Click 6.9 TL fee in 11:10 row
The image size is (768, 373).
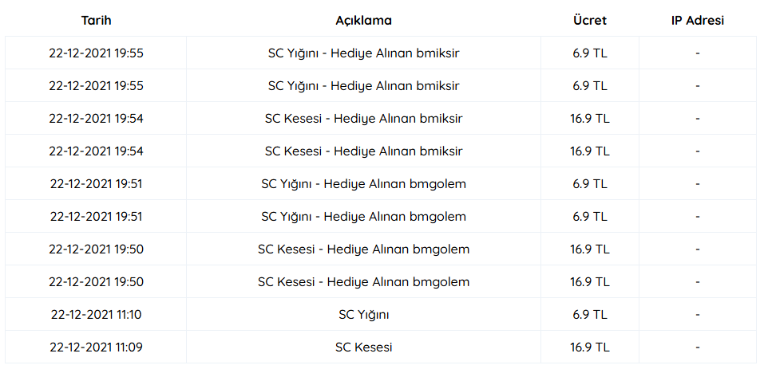click(590, 314)
